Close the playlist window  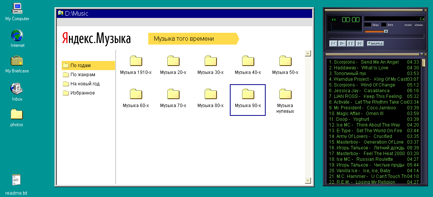pyautogui.click(x=425, y=54)
